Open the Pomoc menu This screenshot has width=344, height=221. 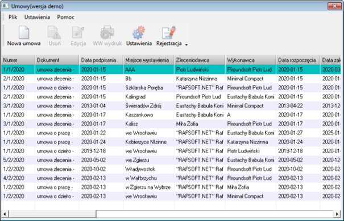click(65, 17)
